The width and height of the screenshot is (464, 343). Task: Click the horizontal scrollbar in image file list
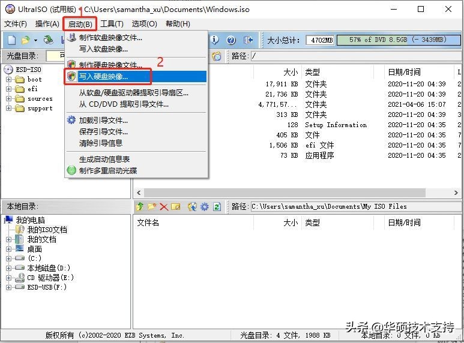click(285, 193)
